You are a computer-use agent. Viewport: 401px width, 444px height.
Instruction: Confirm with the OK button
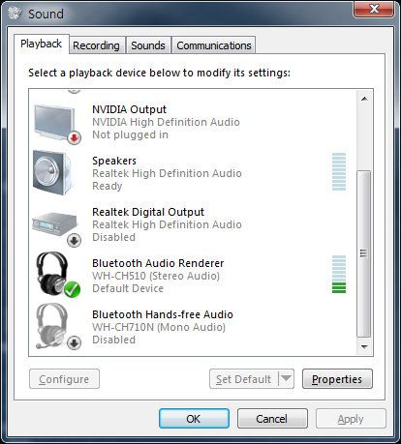pos(194,419)
